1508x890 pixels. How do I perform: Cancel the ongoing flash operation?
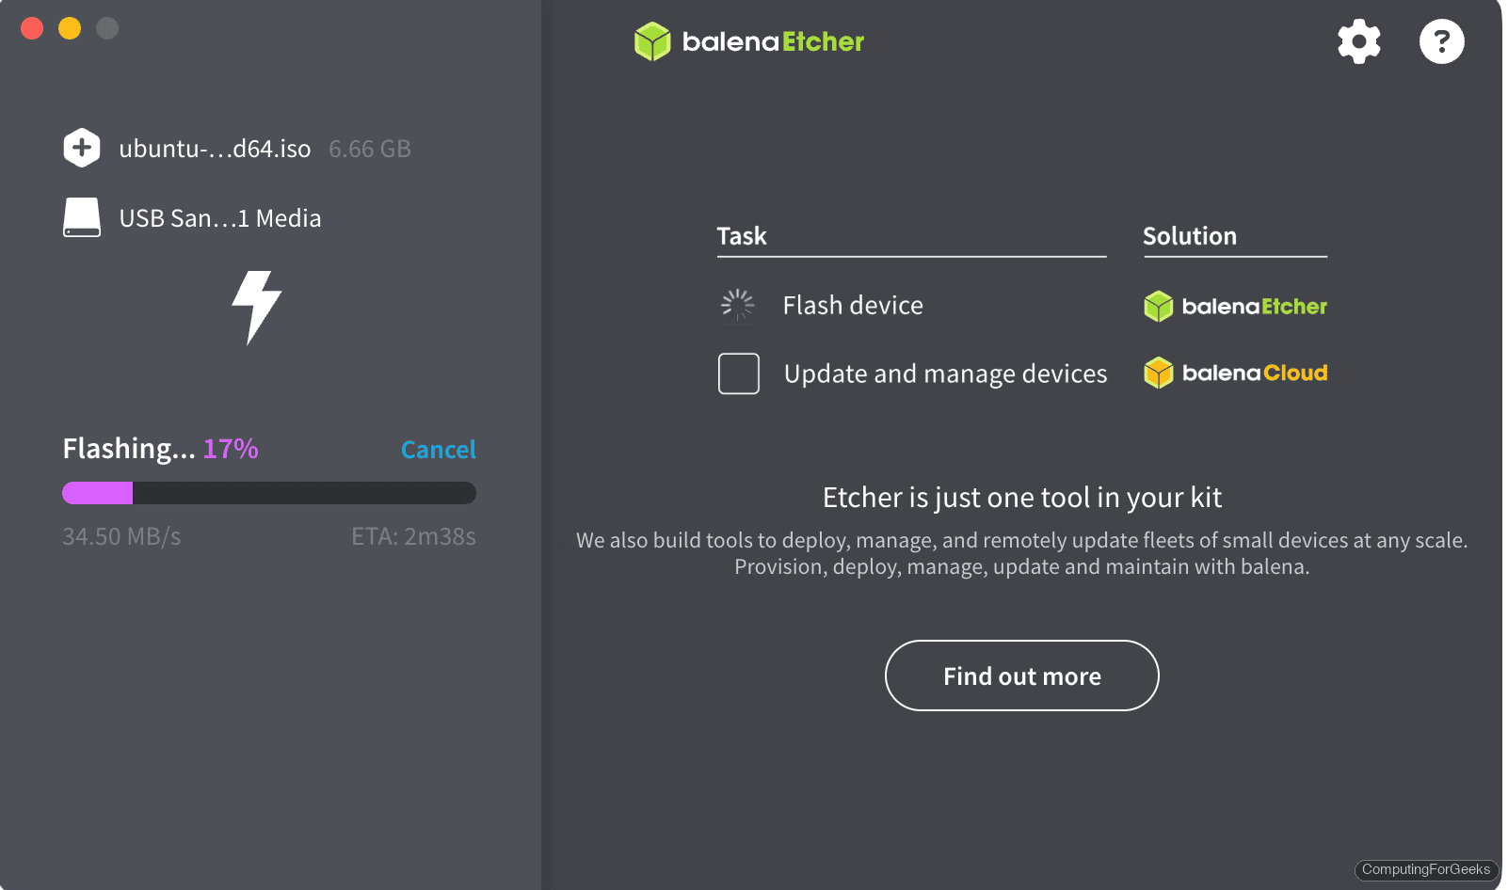click(439, 450)
